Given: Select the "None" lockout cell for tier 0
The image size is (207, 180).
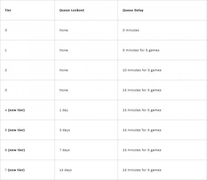Looking at the screenshot, I should point(64,30).
